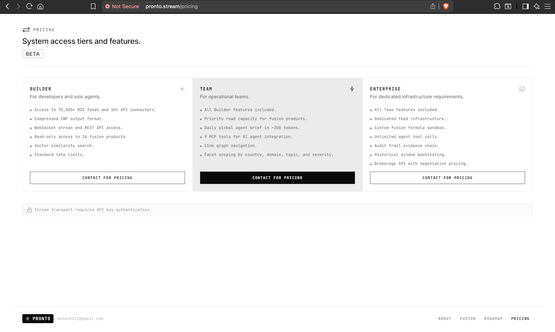The width and height of the screenshot is (555, 332).
Task: Click Team's Contact for Pricing button
Action: click(x=277, y=178)
